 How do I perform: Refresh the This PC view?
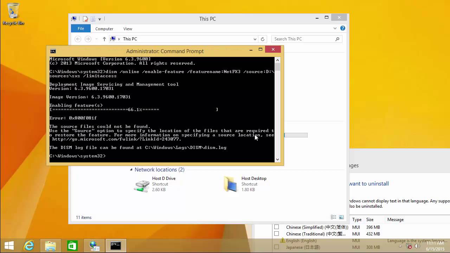coord(263,39)
